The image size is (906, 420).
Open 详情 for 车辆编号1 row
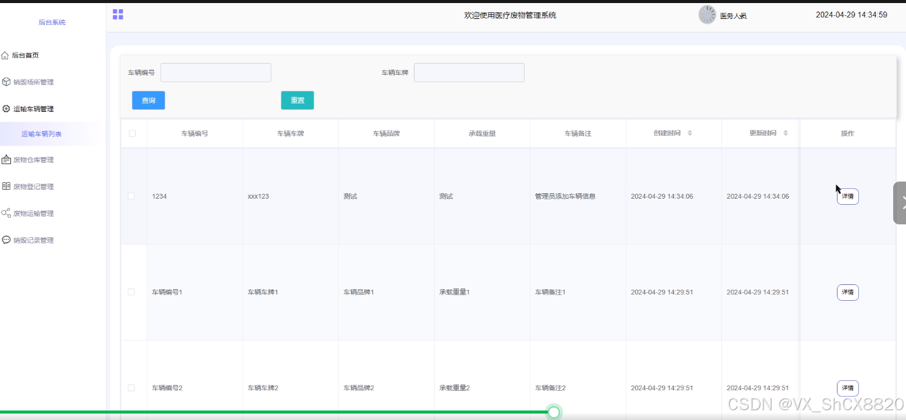pos(848,292)
